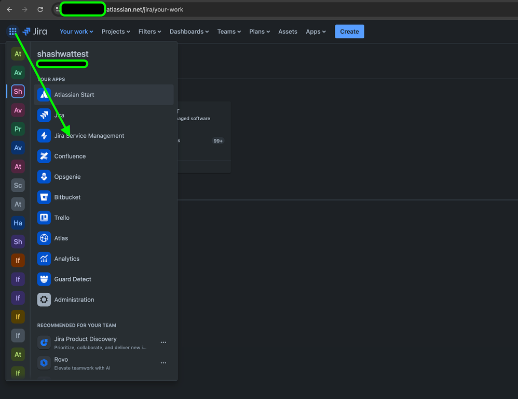Expand the Projects dropdown
The image size is (518, 399).
point(115,31)
